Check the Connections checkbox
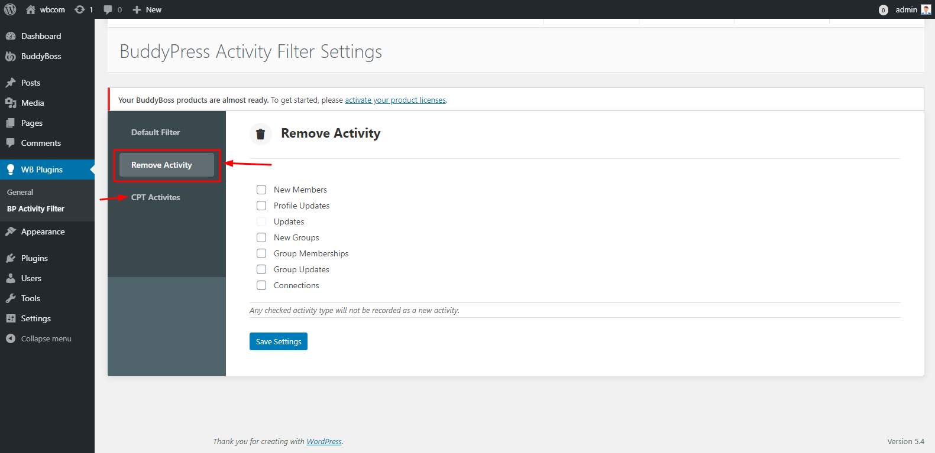The height and width of the screenshot is (453, 935). [261, 285]
